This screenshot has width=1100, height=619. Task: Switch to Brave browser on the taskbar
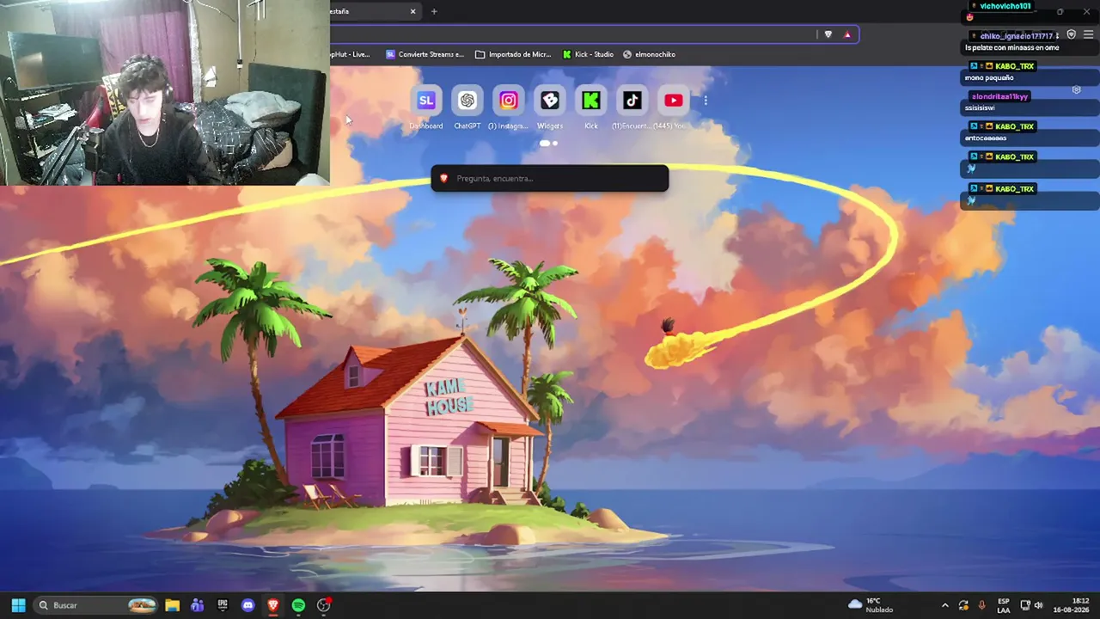273,605
